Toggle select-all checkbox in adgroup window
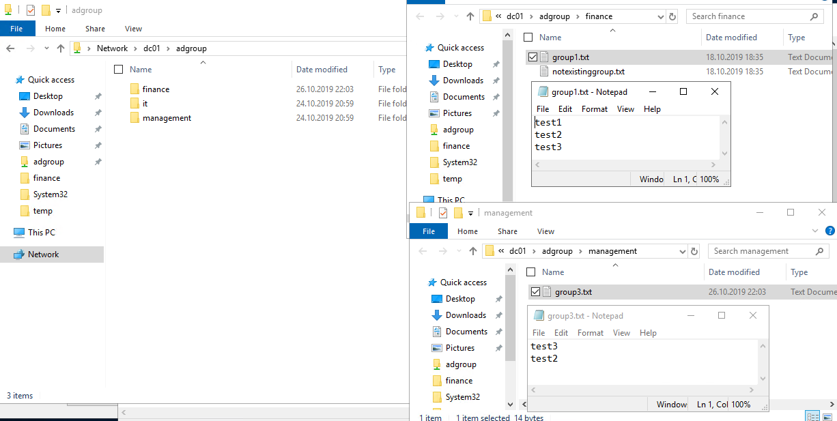The height and width of the screenshot is (421, 837). click(x=119, y=70)
